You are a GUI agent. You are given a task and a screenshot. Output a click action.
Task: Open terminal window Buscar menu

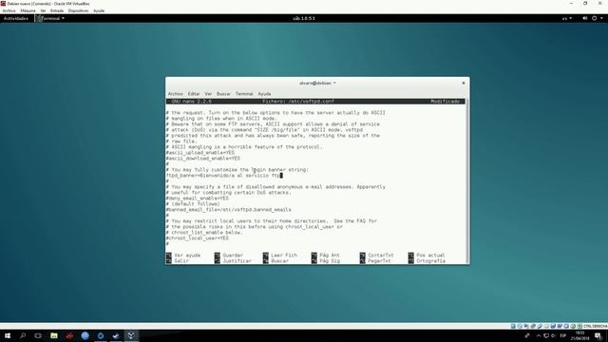tap(223, 94)
